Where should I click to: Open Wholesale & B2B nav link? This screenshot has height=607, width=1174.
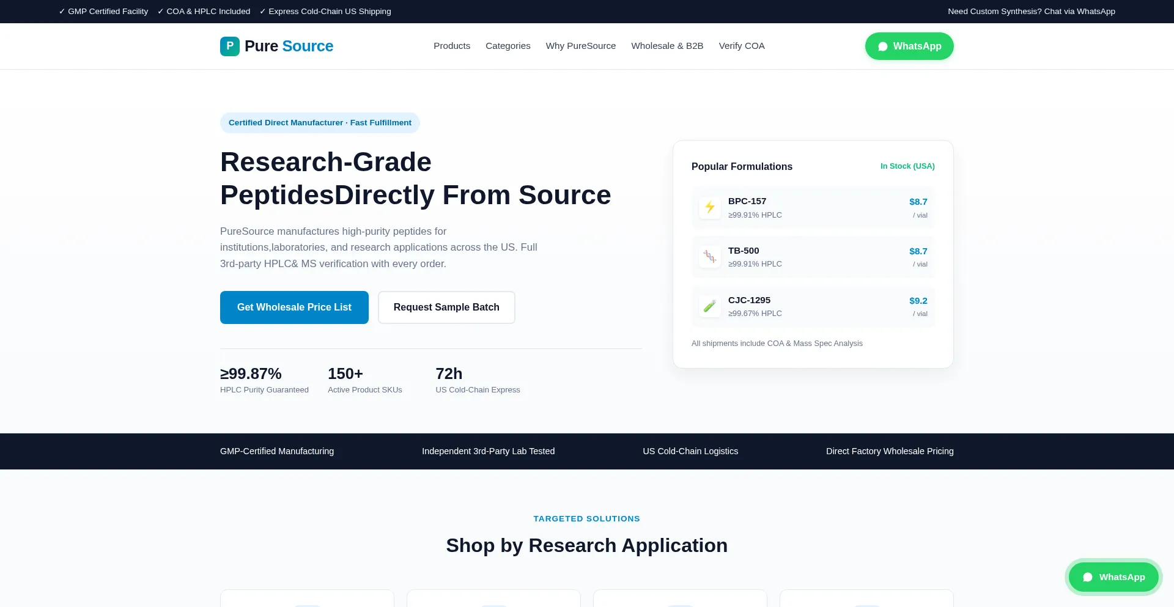(667, 46)
